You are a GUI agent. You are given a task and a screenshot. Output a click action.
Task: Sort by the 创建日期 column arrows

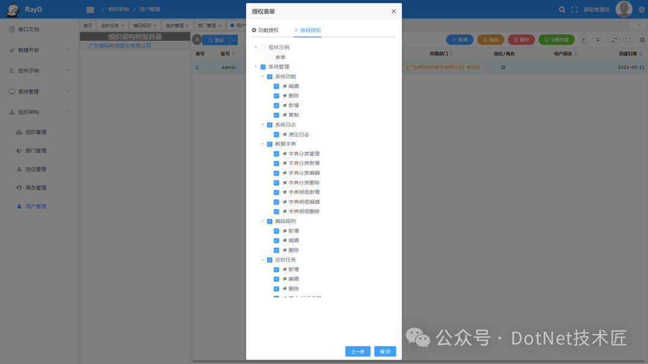(x=641, y=54)
